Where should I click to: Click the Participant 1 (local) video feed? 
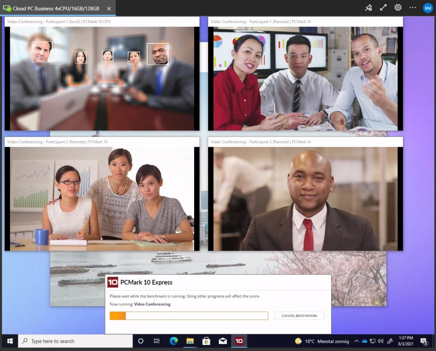tap(102, 78)
